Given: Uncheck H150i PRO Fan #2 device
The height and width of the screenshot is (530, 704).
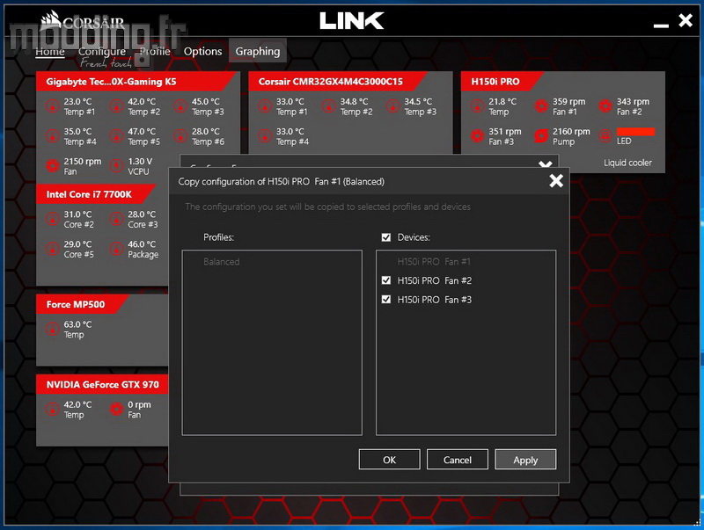Looking at the screenshot, I should [x=386, y=280].
